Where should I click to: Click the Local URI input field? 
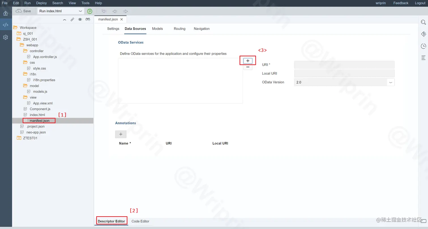[344, 73]
